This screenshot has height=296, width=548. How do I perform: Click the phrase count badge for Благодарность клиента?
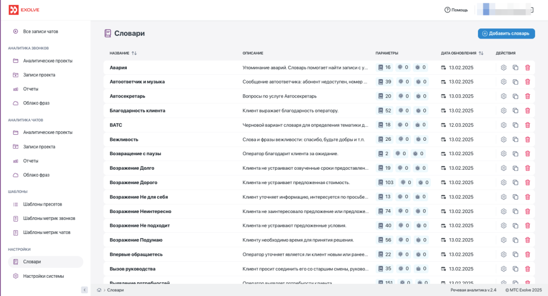384,110
